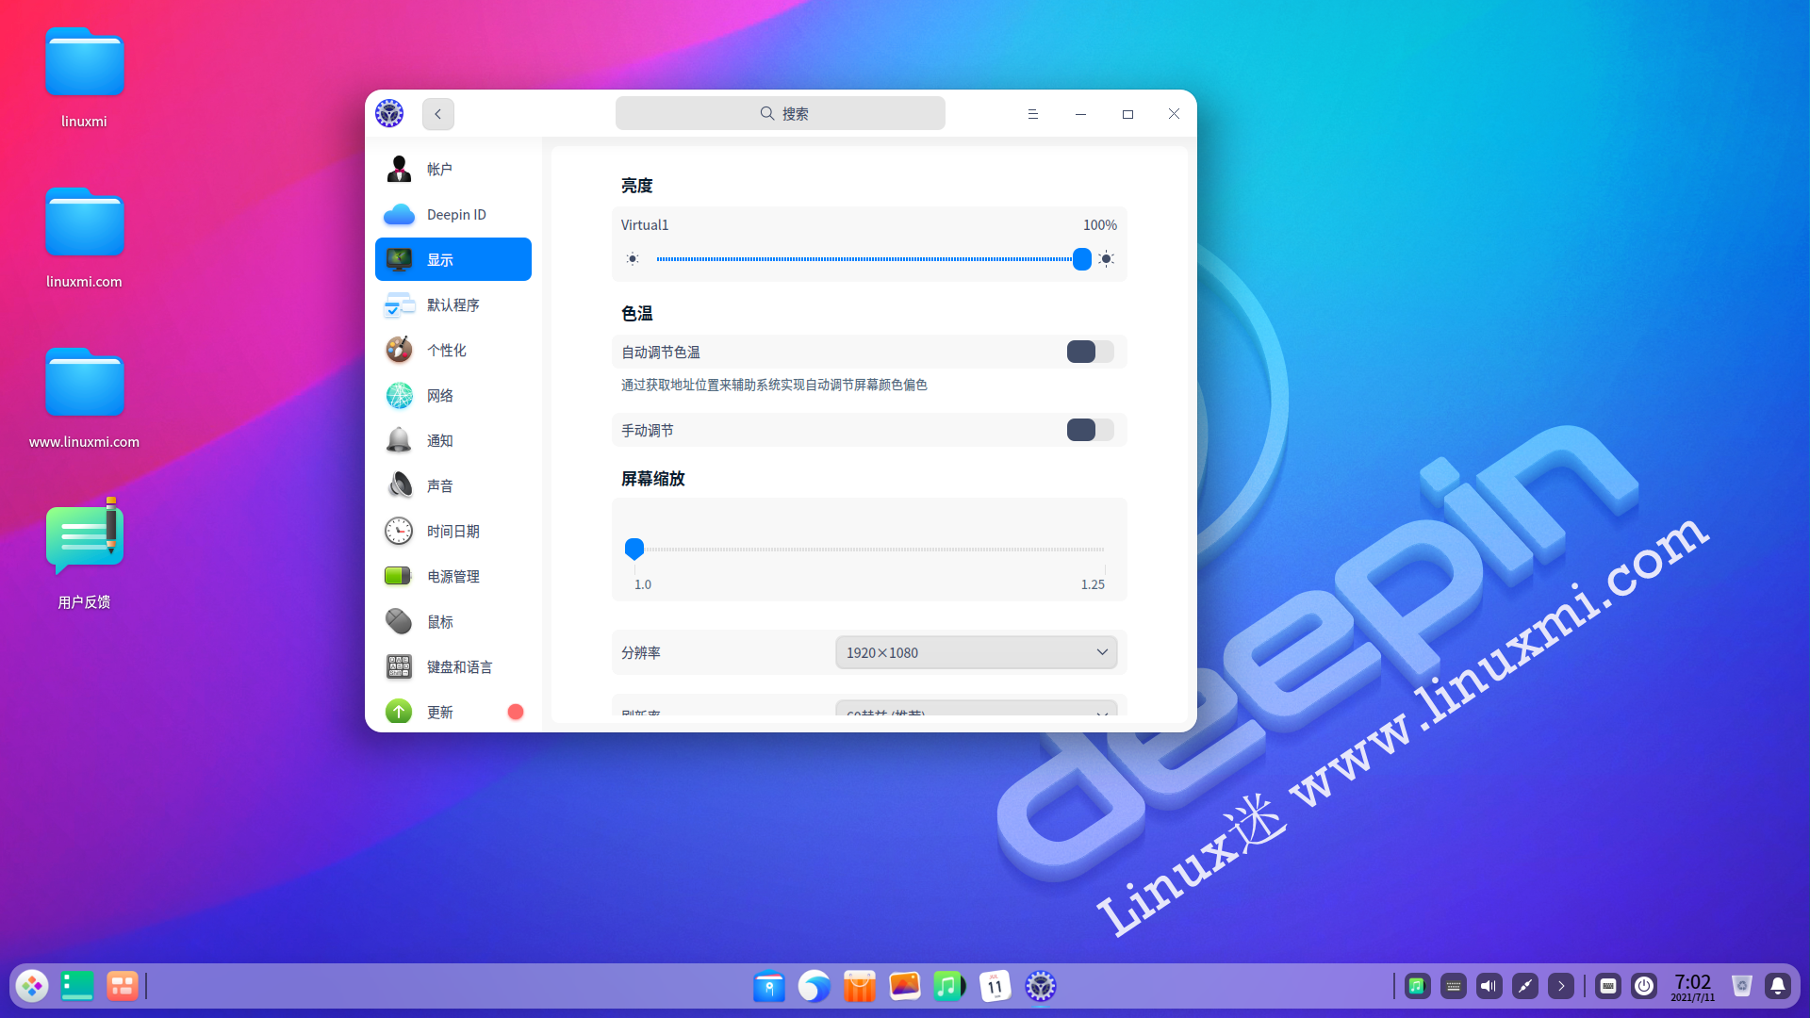
Task: Open multitasking view in the dock
Action: pos(77,986)
